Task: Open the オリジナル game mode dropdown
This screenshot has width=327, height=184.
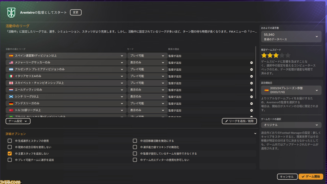Action: pyautogui.click(x=291, y=125)
